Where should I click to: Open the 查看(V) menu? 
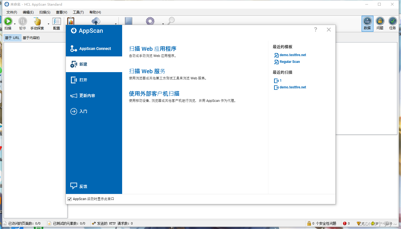point(62,12)
